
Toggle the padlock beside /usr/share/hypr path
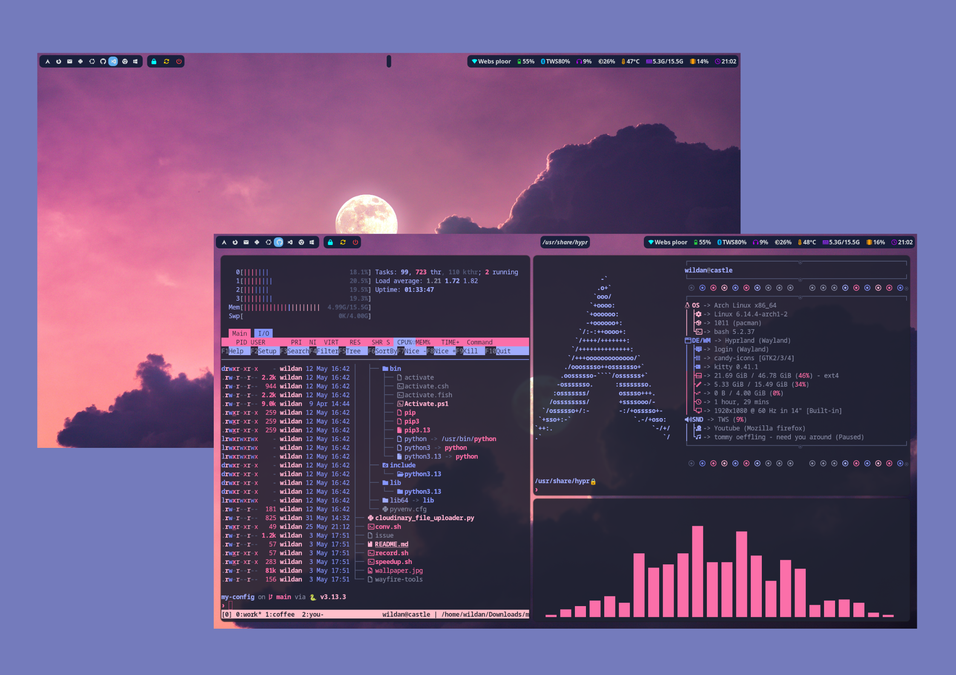[594, 481]
